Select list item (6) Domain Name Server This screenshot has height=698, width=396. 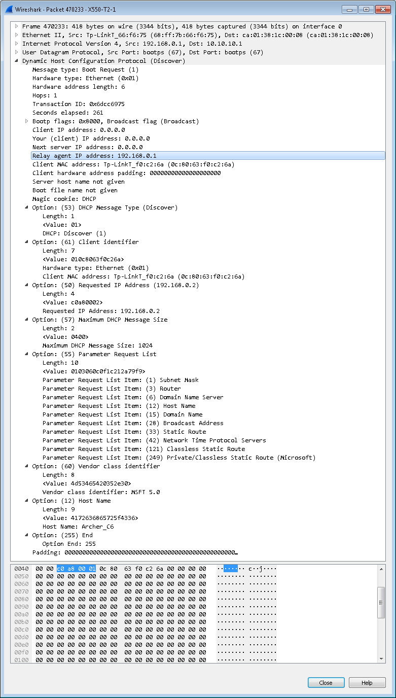tap(133, 397)
